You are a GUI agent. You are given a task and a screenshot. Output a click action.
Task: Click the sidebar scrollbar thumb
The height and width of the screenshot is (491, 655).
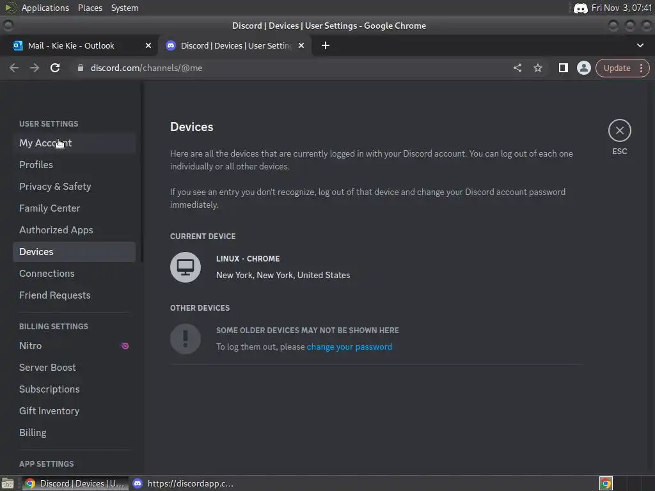pyautogui.click(x=142, y=171)
